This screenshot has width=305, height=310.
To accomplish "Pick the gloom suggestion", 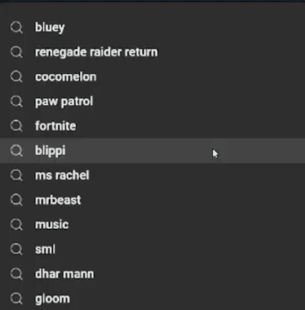I will (152, 299).
